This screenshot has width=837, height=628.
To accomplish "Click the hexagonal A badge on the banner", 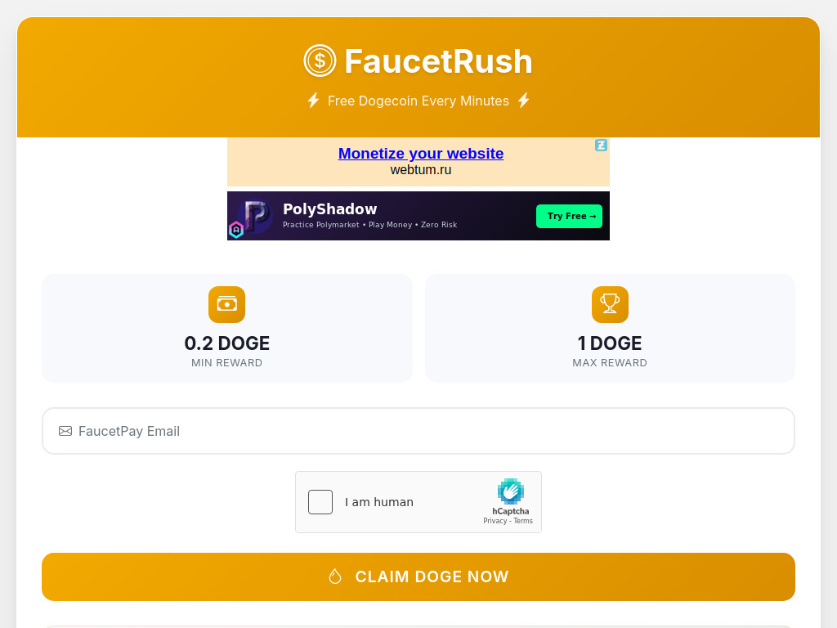I will tap(238, 230).
